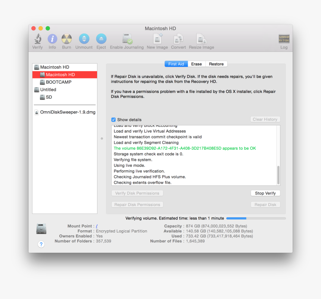Select the Untitled disk in sidebar

point(65,90)
